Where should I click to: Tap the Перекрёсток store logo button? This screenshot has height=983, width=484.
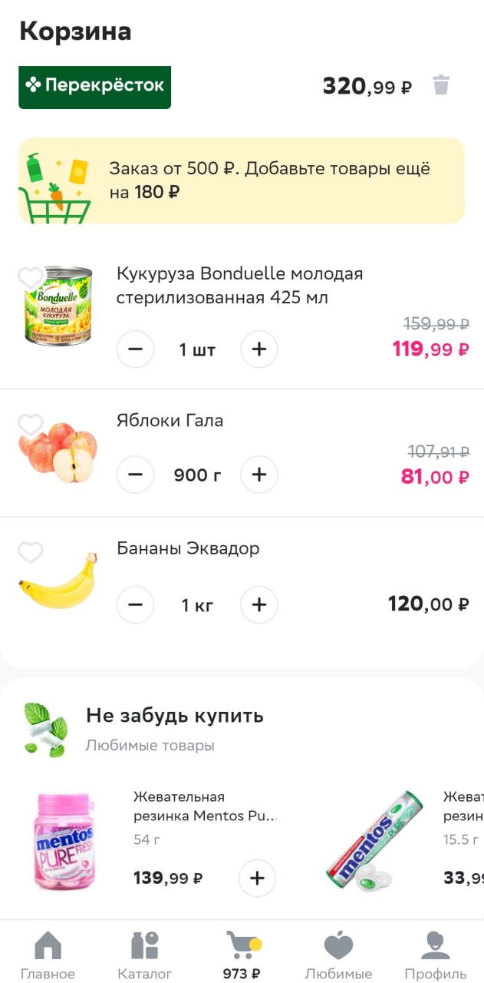click(x=94, y=87)
